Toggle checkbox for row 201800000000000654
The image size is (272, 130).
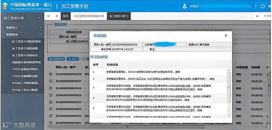pyautogui.click(x=51, y=102)
